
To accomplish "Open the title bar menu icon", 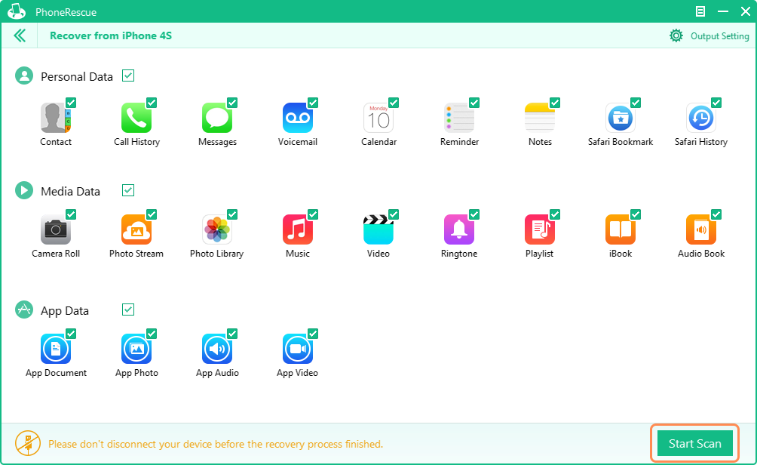I will click(x=700, y=11).
